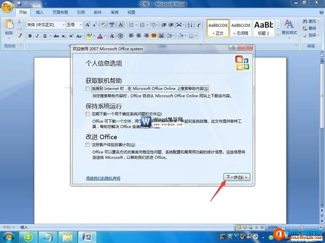Click the zoom slider in status bar
Image resolution: width=325 pixels, height=243 pixels.
[x=302, y=227]
